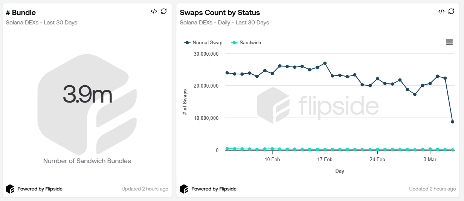
Task: Refresh the Swaps Count by Status chart
Action: [451, 11]
